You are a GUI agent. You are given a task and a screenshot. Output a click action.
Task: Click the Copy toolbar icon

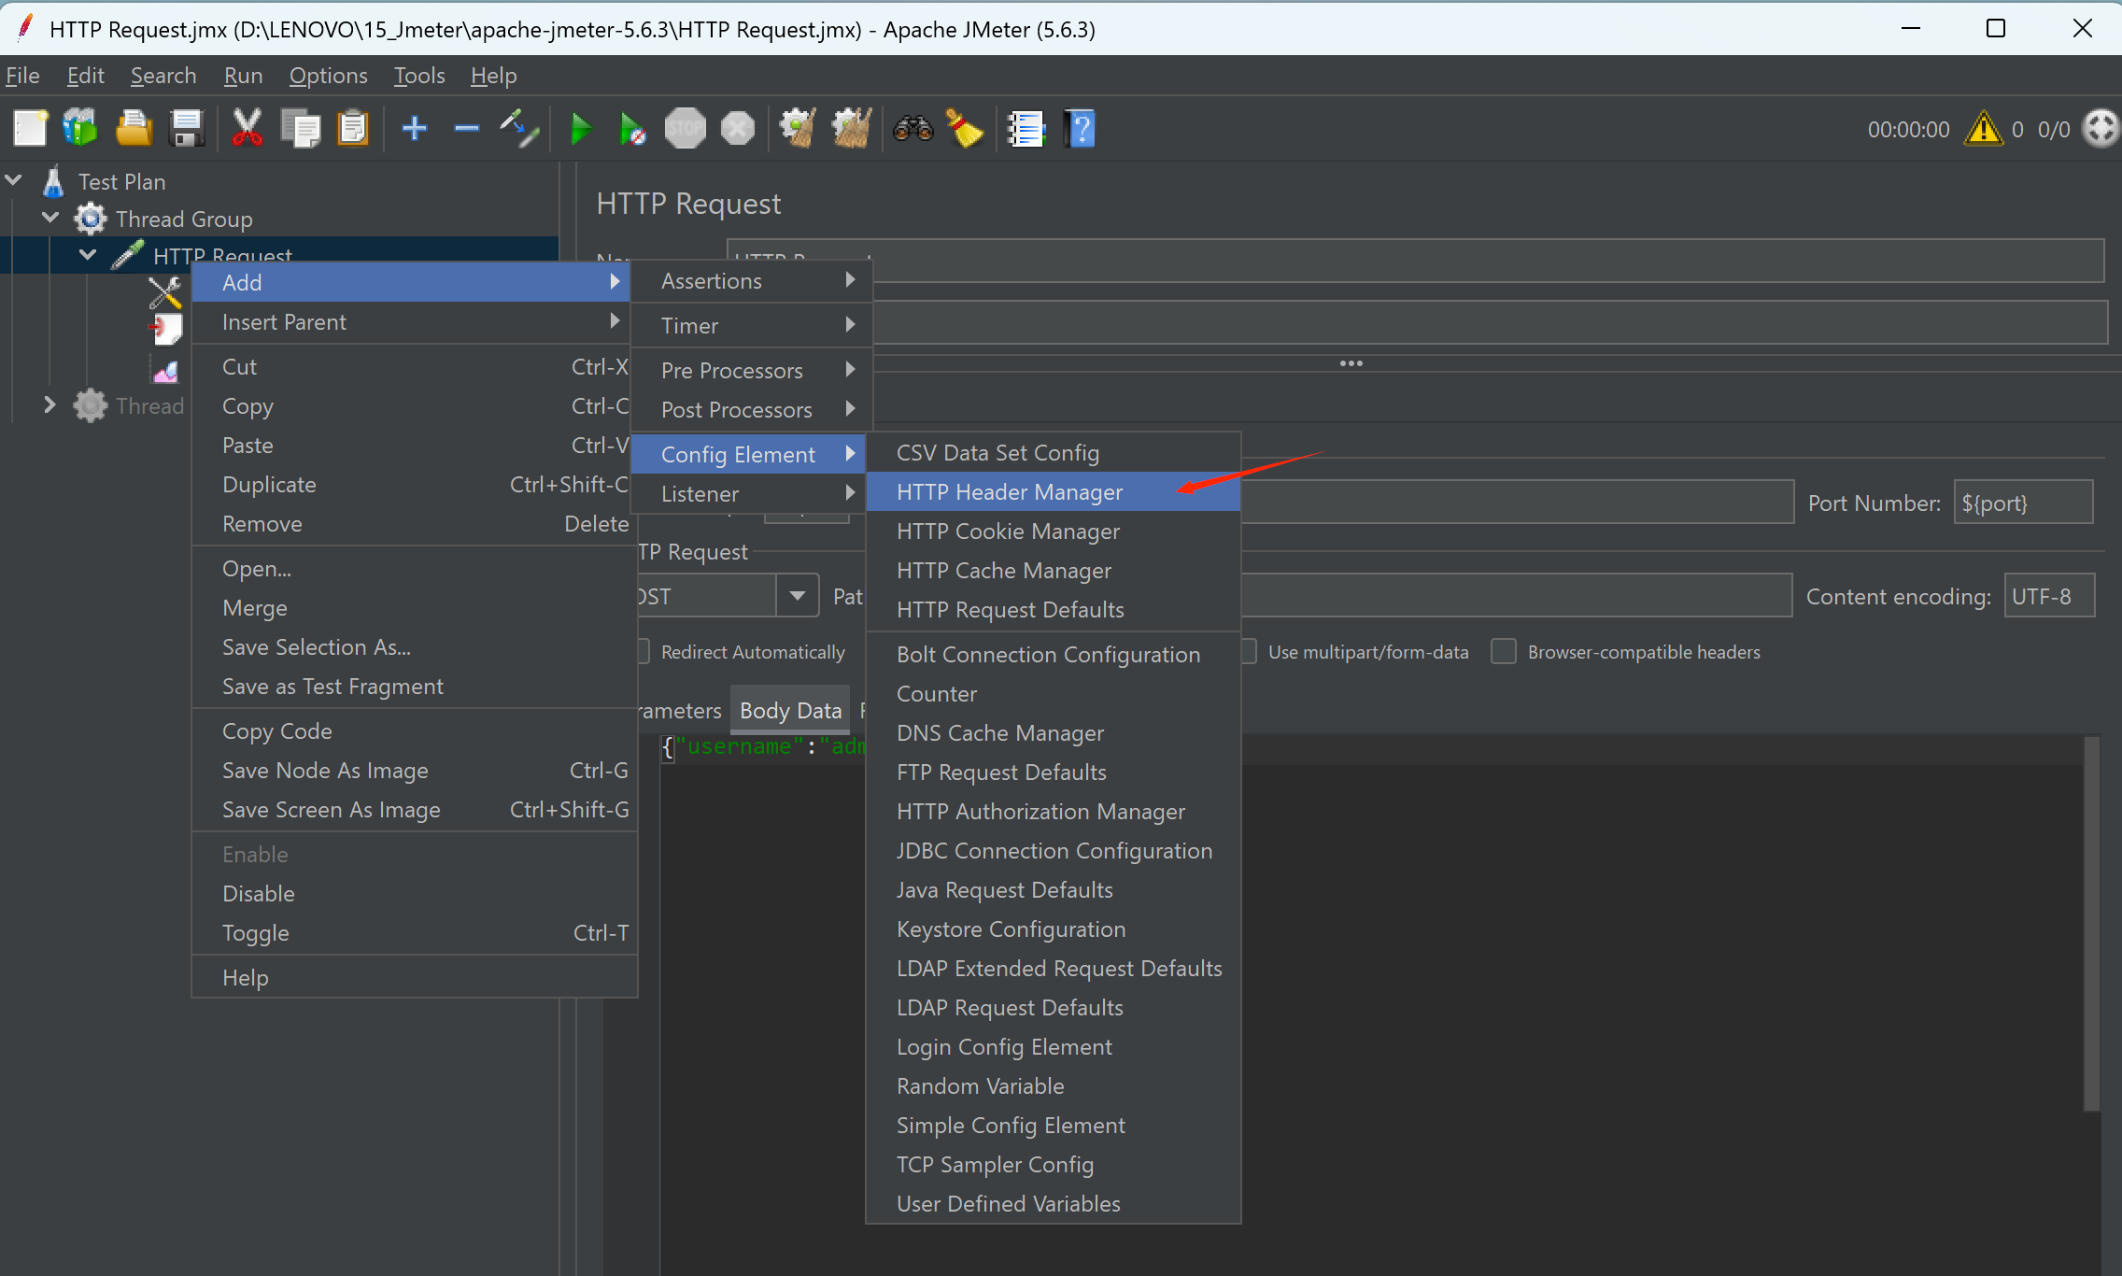point(301,129)
